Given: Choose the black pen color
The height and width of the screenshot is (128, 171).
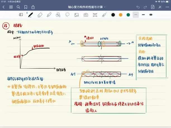Looking at the screenshot, I should pyautogui.click(x=113, y=15).
